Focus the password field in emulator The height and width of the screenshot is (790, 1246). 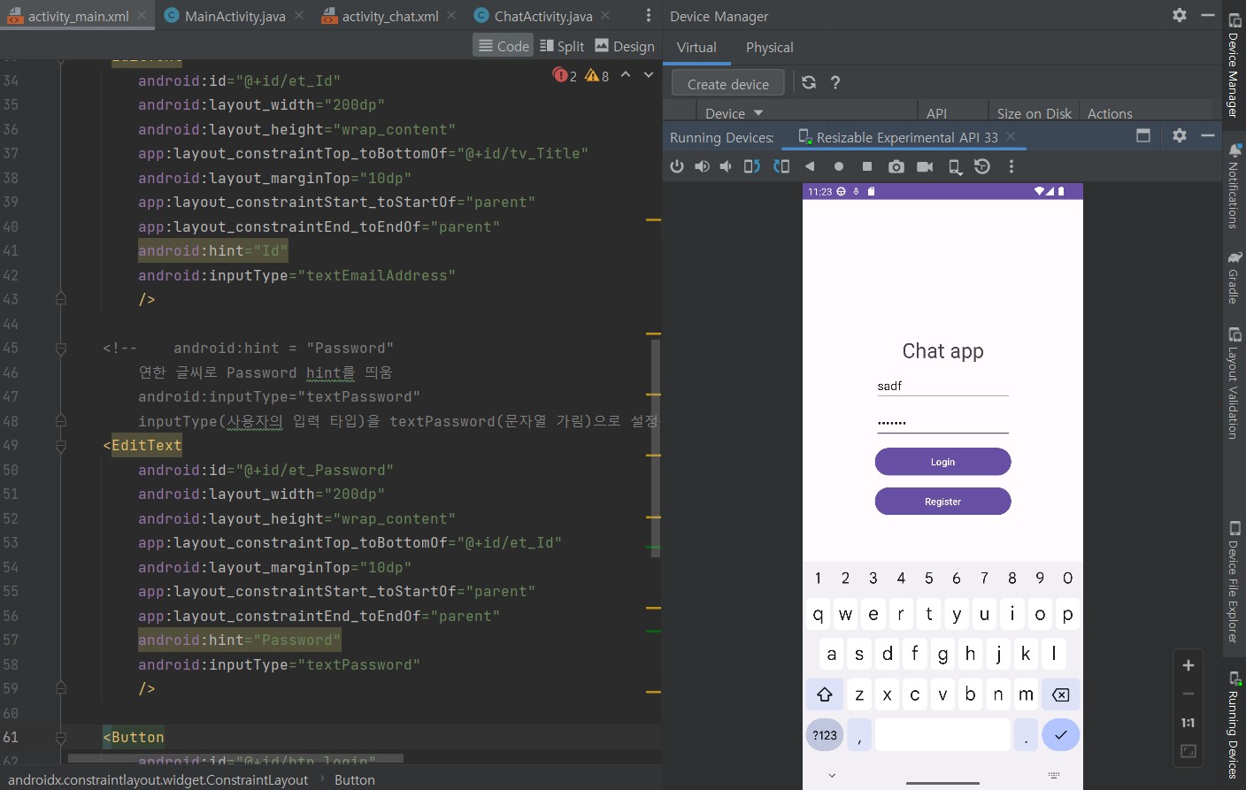942,422
